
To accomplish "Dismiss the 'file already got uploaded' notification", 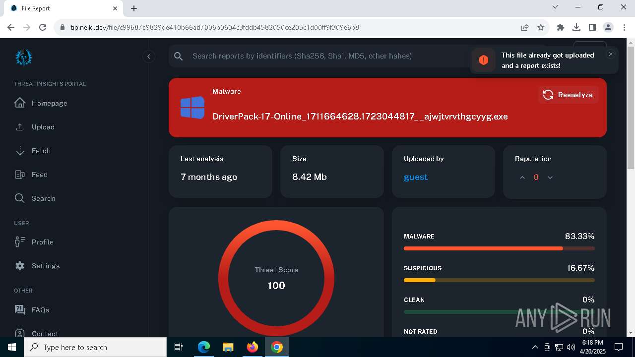I will 611,54.
